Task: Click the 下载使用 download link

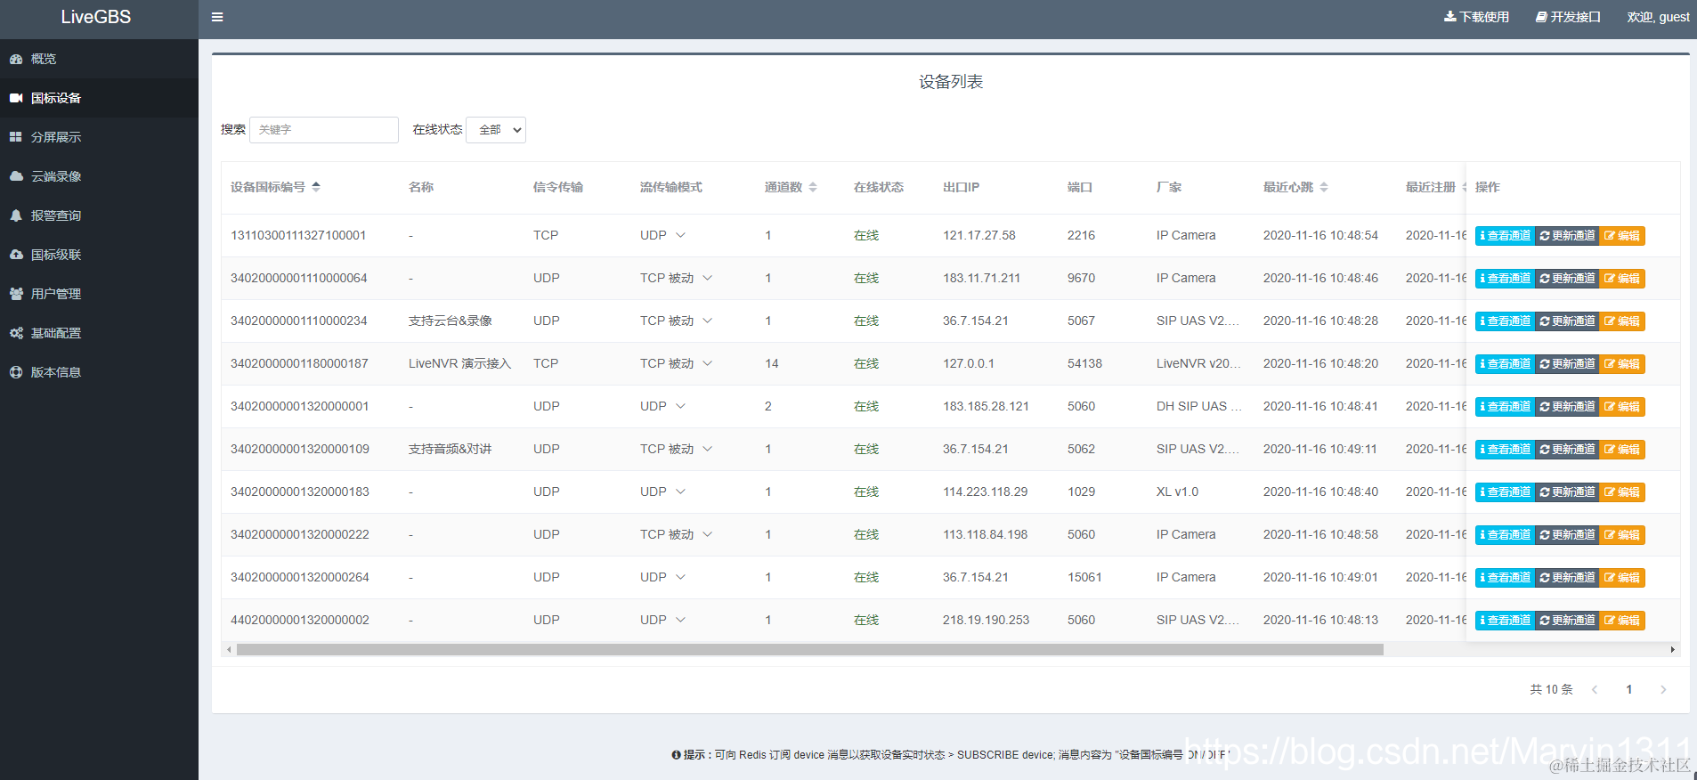Action: tap(1476, 17)
